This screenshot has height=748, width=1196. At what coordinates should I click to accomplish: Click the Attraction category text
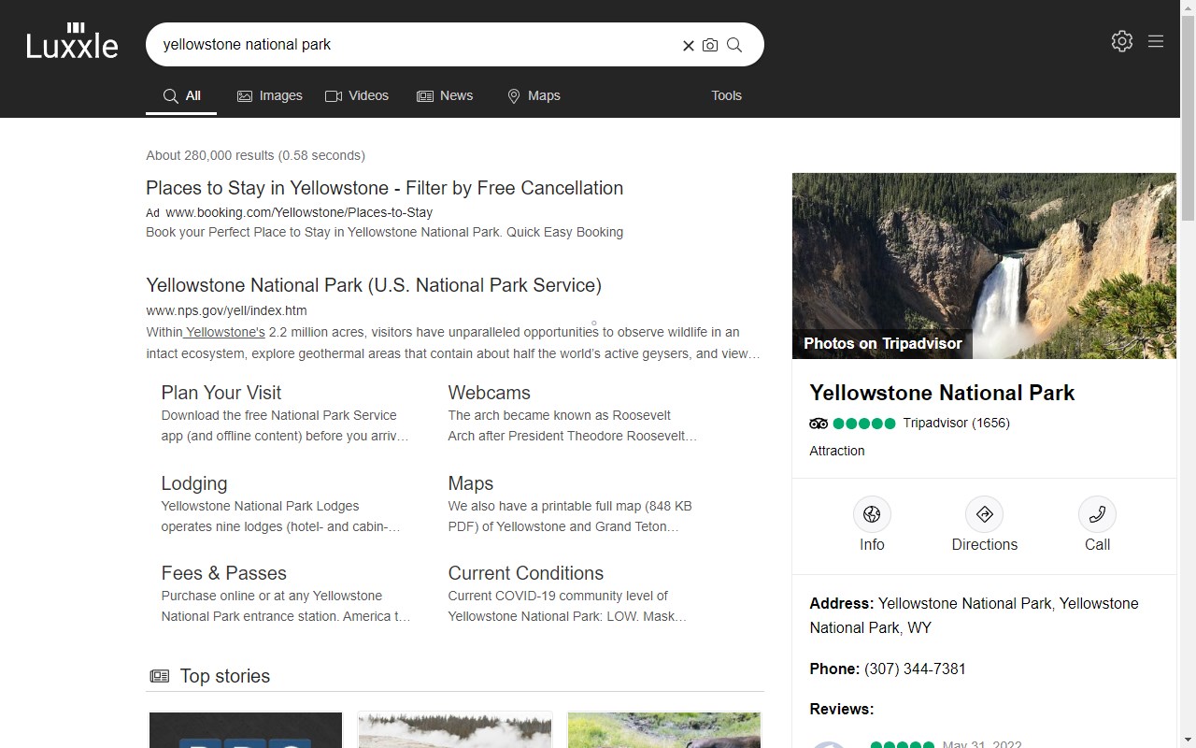(836, 451)
